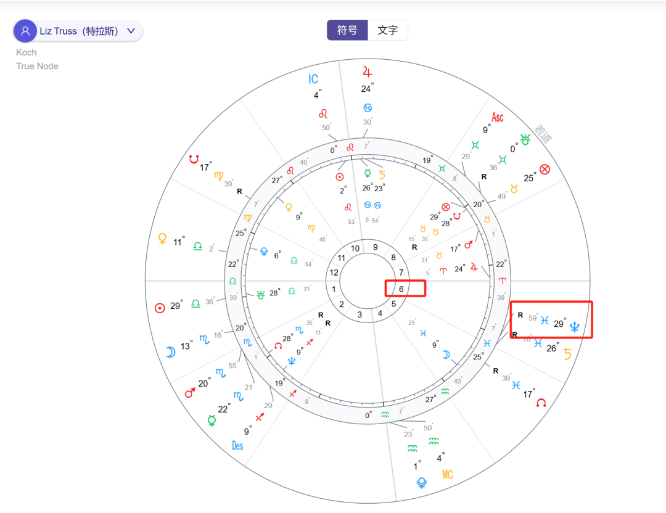Click the purple user avatar icon
Image resolution: width=666 pixels, height=513 pixels.
pos(25,30)
